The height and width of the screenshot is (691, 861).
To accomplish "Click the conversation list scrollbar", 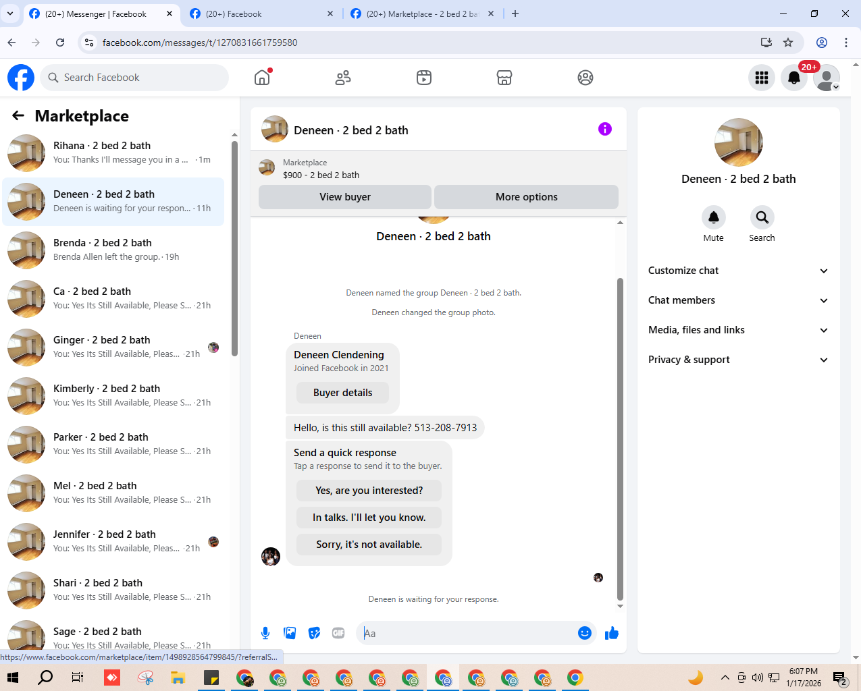I will [234, 248].
